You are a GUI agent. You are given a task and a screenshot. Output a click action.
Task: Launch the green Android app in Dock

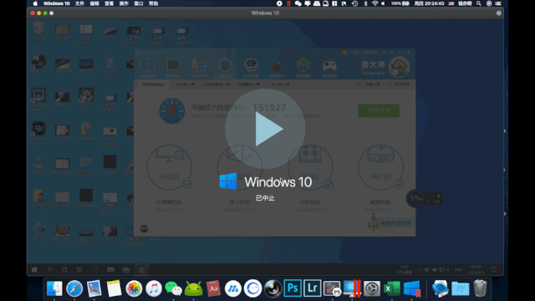tap(193, 288)
